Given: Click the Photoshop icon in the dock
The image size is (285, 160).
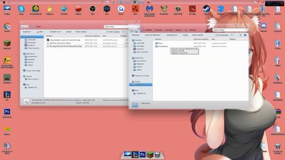Looking at the screenshot, I should [142, 155].
